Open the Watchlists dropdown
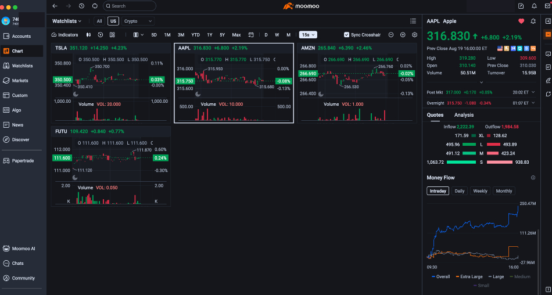This screenshot has height=295, width=552. 67,21
